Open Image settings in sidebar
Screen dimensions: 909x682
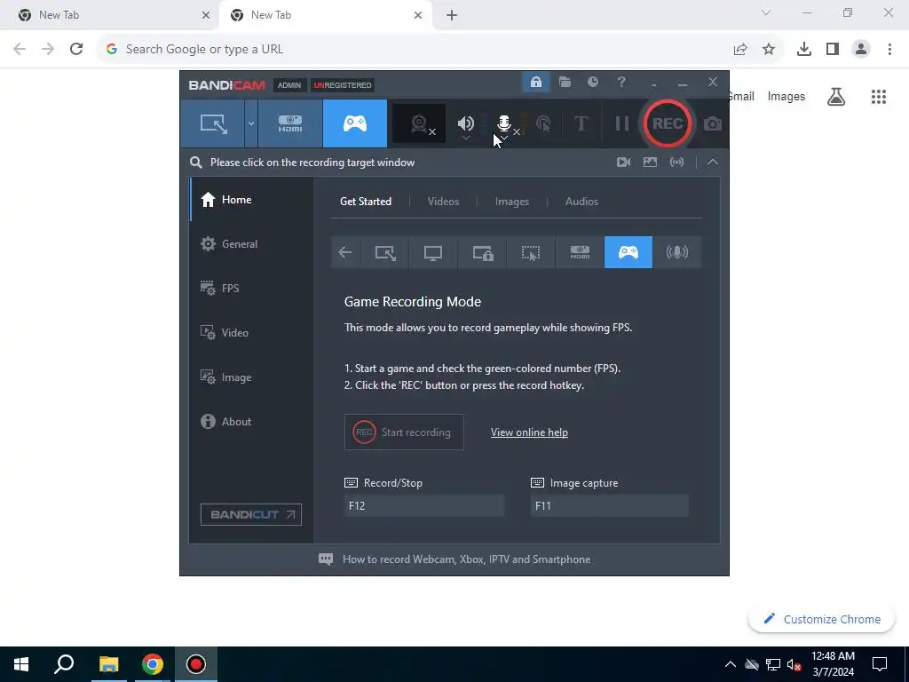pos(251,377)
